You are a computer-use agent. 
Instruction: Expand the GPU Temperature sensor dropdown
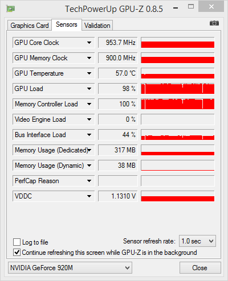[x=89, y=73]
